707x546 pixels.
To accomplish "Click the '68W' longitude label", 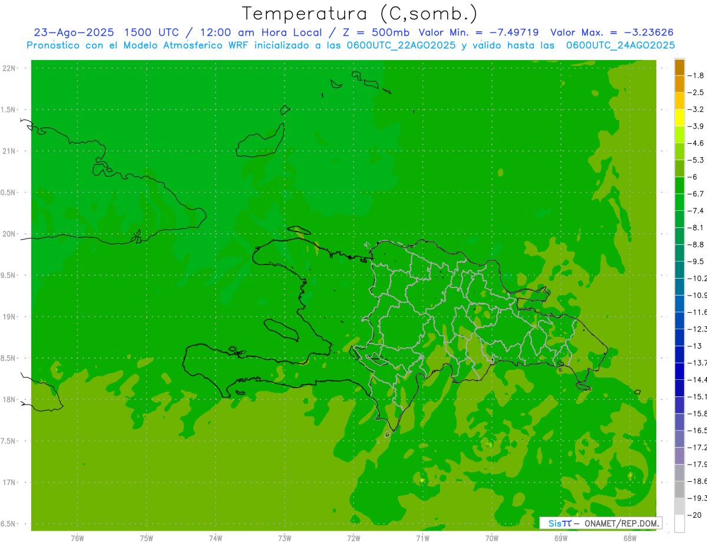I will (630, 538).
